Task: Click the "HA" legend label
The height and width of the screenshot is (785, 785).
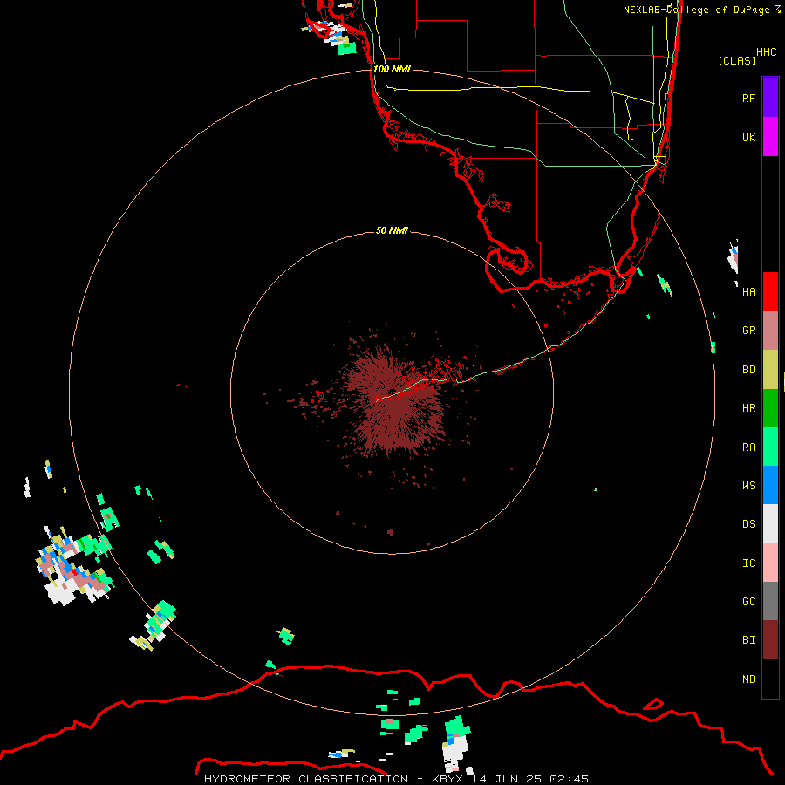Action: (x=748, y=292)
